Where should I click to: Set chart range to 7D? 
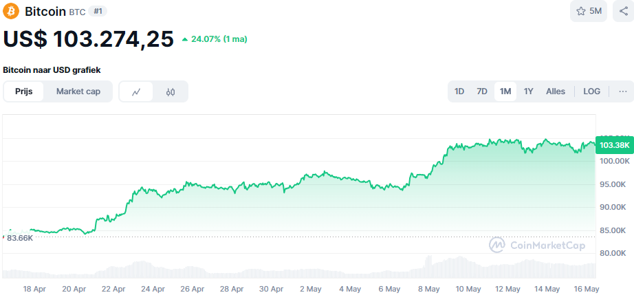click(x=482, y=91)
